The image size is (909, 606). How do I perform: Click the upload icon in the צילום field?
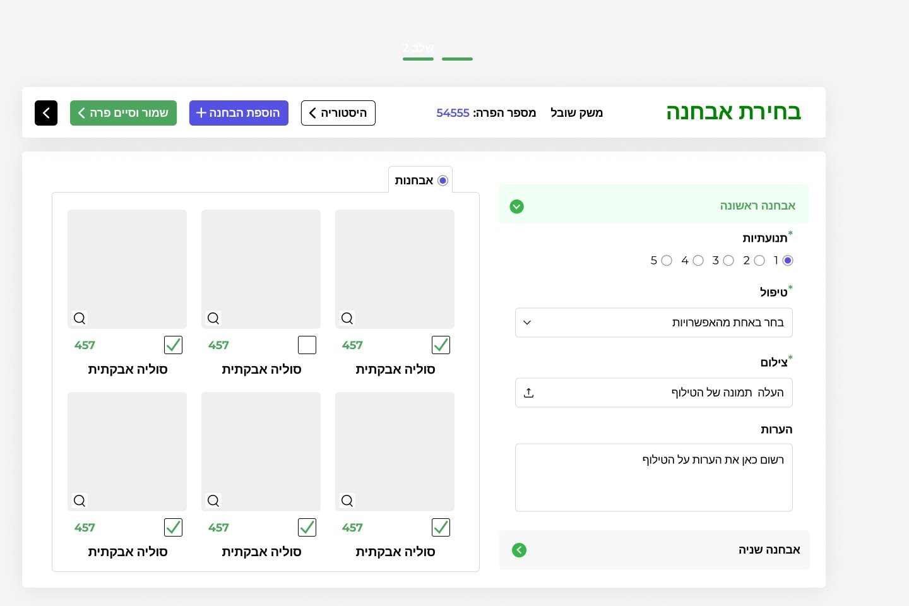tap(529, 393)
